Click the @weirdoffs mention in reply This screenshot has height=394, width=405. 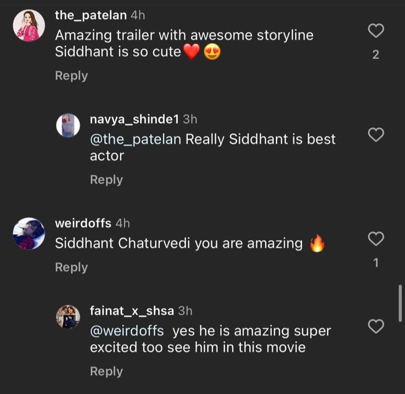(x=127, y=331)
